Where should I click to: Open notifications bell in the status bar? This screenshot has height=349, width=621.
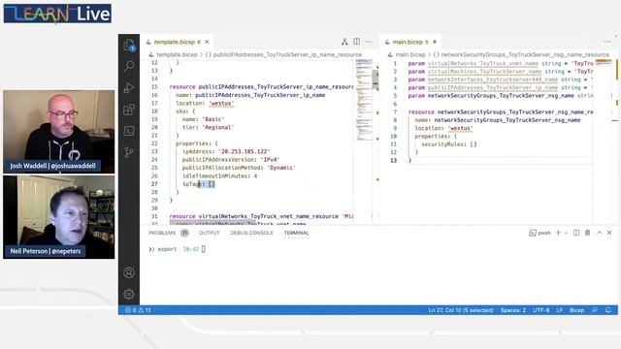click(x=608, y=310)
